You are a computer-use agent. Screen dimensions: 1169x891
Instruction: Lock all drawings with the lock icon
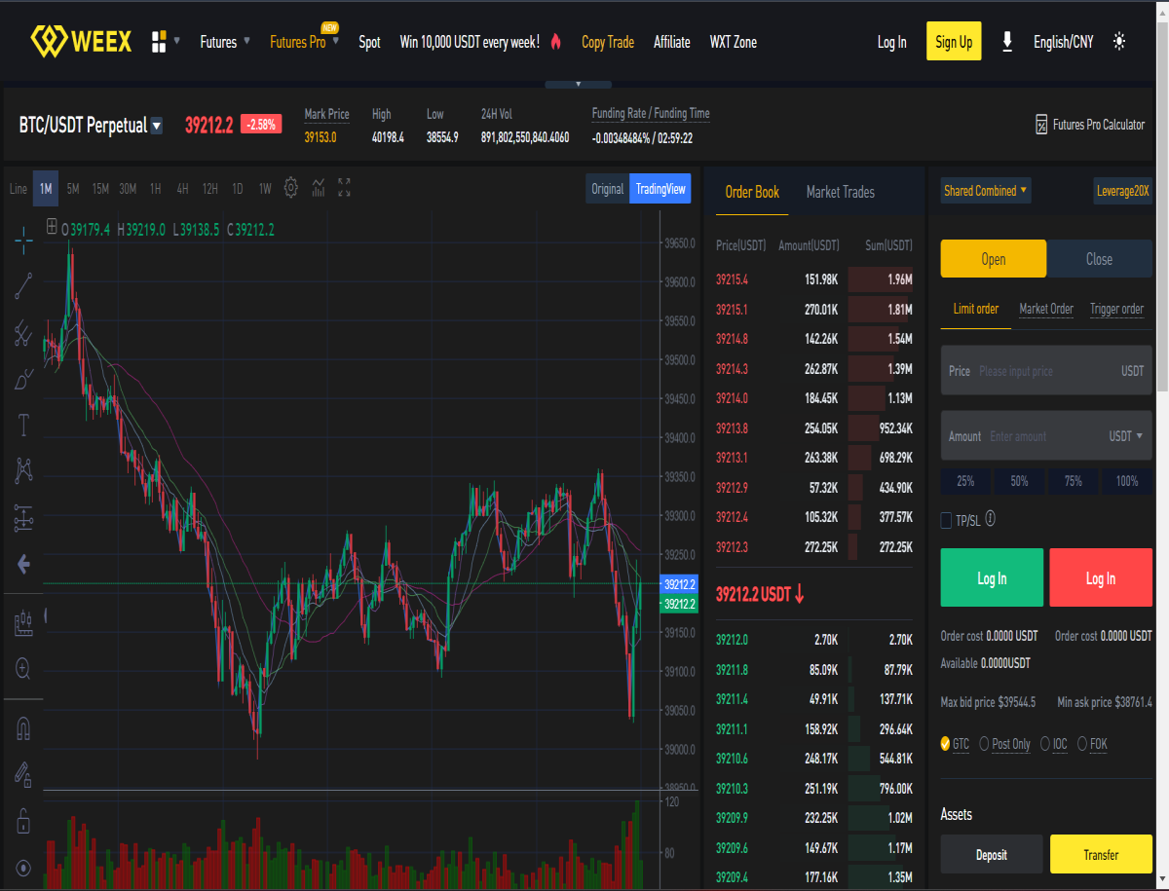point(23,821)
